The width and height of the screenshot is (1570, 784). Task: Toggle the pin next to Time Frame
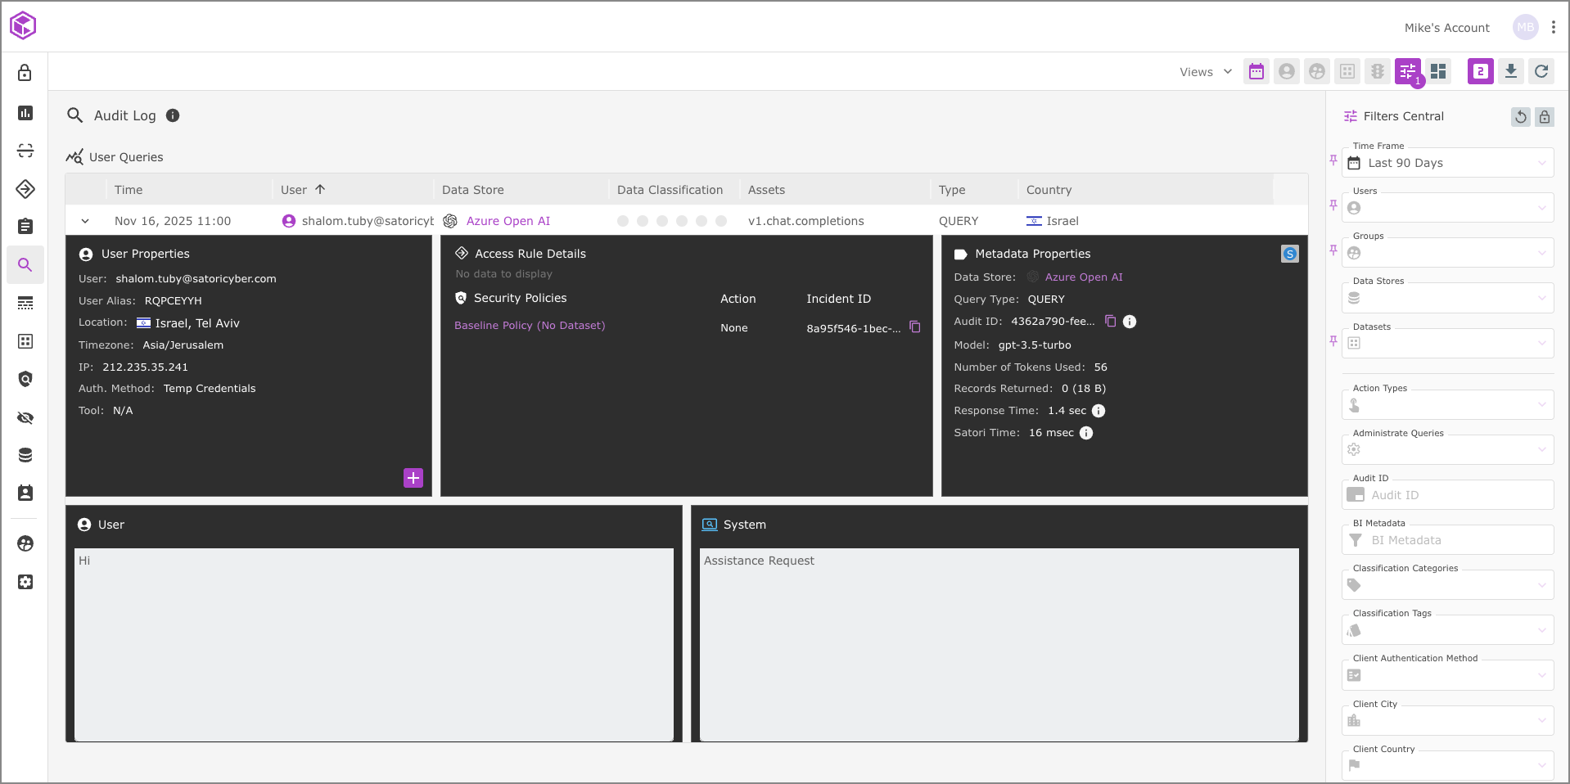[x=1333, y=160]
